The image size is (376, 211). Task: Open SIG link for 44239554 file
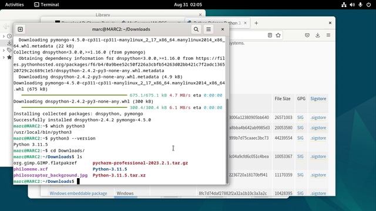(x=300, y=138)
